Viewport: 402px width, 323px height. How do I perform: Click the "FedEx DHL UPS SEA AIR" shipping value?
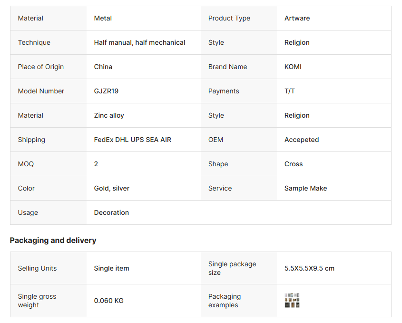click(132, 140)
